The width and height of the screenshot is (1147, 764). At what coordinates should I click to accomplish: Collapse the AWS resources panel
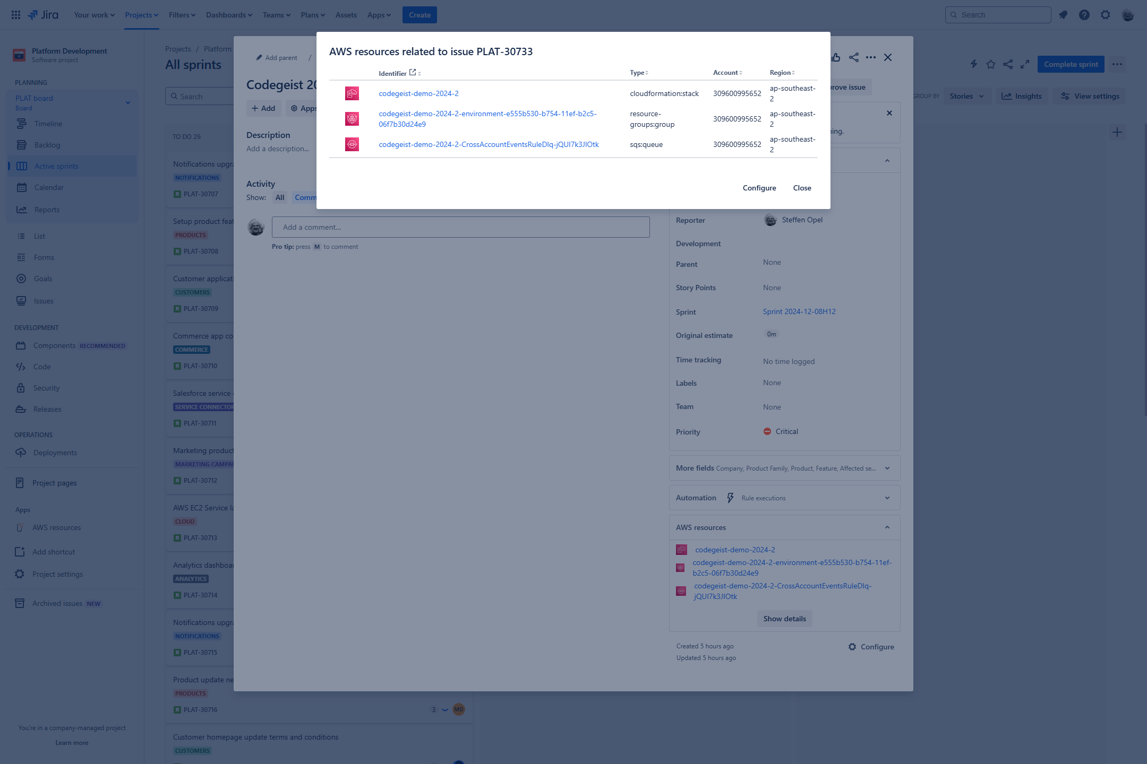coord(887,527)
